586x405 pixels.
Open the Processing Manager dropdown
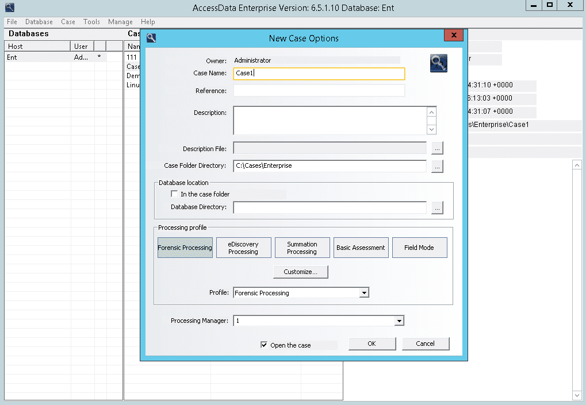(x=399, y=321)
